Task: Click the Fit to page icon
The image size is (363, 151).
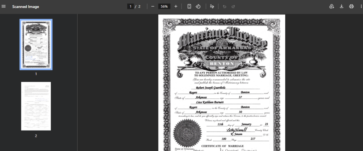Action: click(x=189, y=6)
